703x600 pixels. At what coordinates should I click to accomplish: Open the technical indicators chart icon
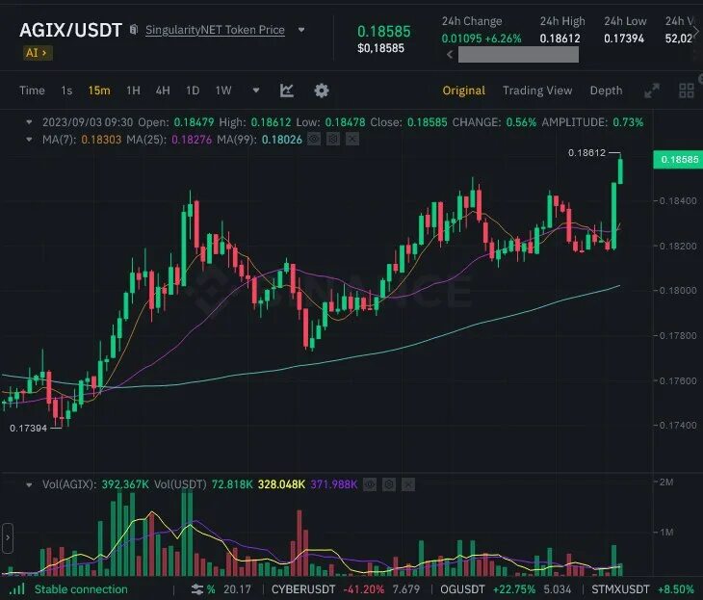pos(287,91)
